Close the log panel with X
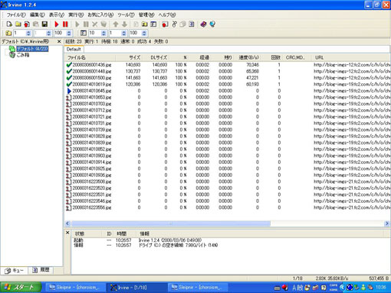 point(67,233)
